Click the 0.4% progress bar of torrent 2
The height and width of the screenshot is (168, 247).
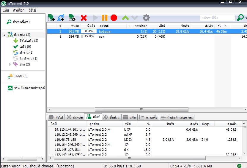pos(89,31)
